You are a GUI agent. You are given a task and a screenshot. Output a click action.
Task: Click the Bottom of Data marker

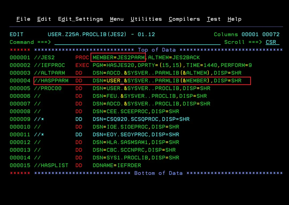pos(158,173)
